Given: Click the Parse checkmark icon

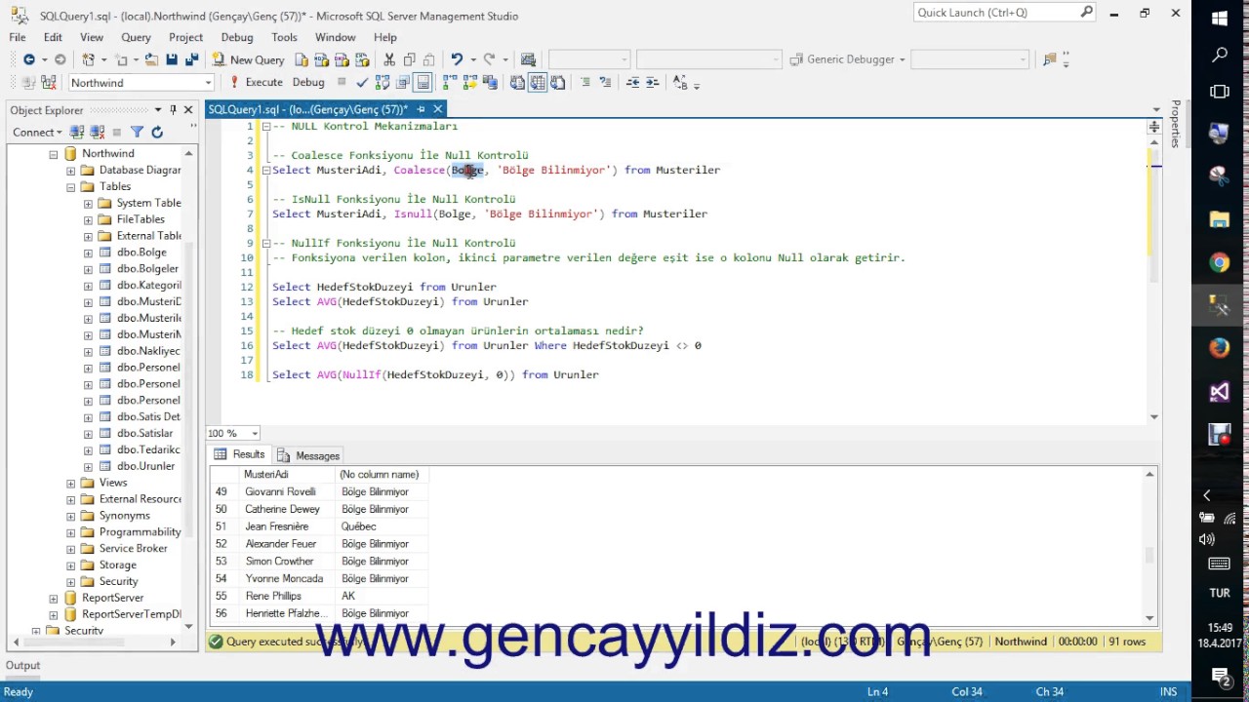Looking at the screenshot, I should coord(362,83).
